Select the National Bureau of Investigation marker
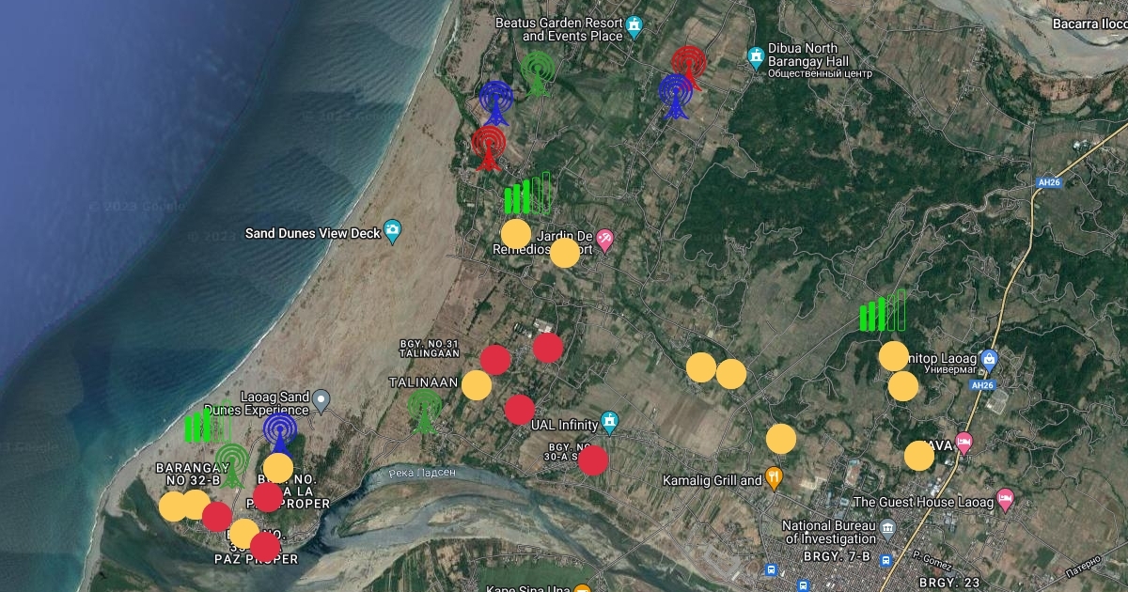Viewport: 1128px width, 592px height. coord(888,533)
